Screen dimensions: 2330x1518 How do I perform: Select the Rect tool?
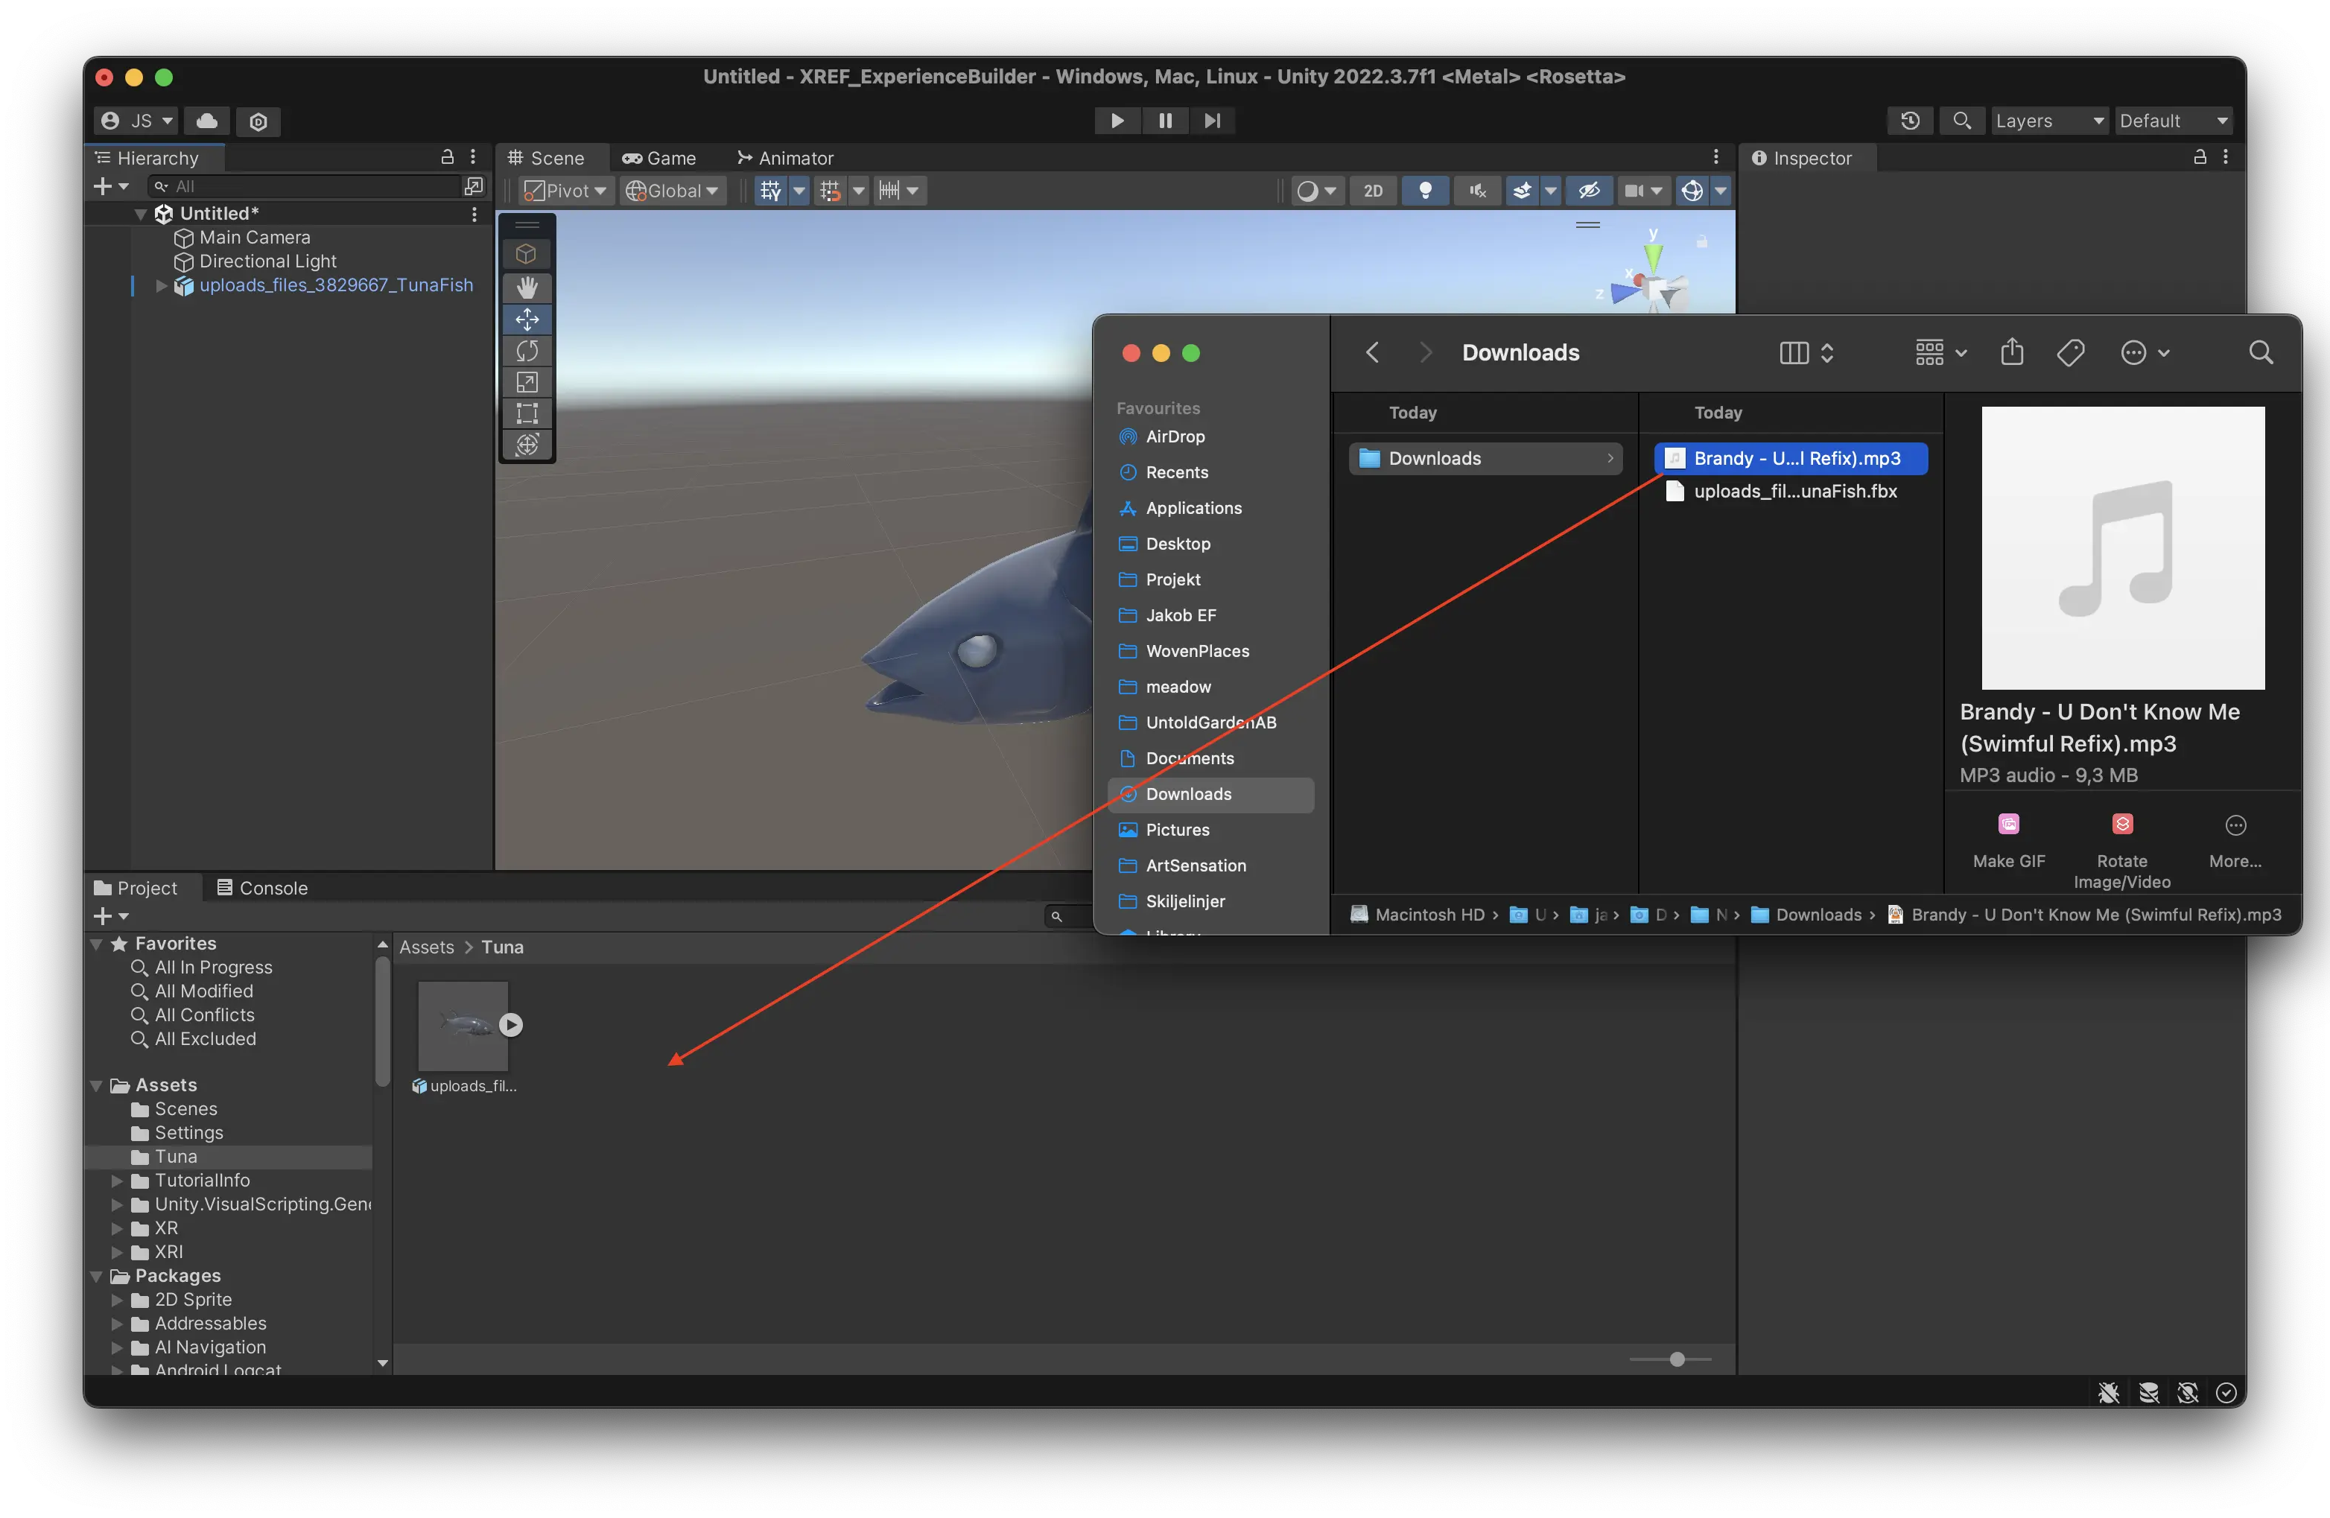coord(527,413)
